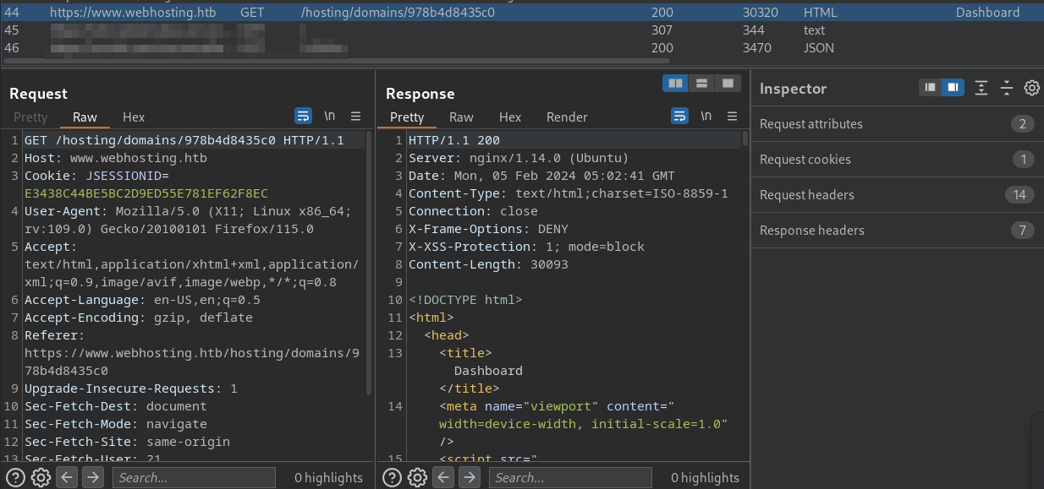Click the JSESSIONID cookie value
1044x489 pixels.
pyautogui.click(x=146, y=193)
